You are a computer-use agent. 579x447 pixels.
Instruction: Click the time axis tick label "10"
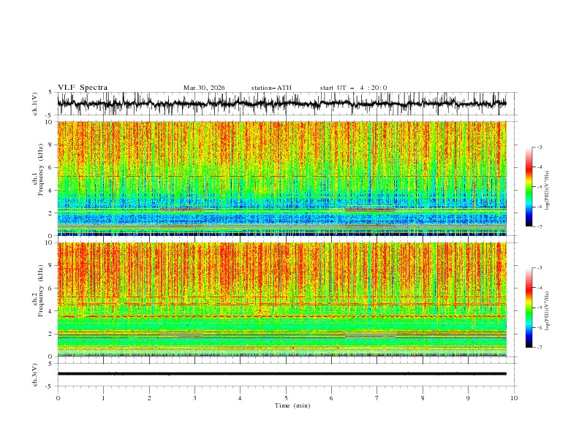click(514, 398)
